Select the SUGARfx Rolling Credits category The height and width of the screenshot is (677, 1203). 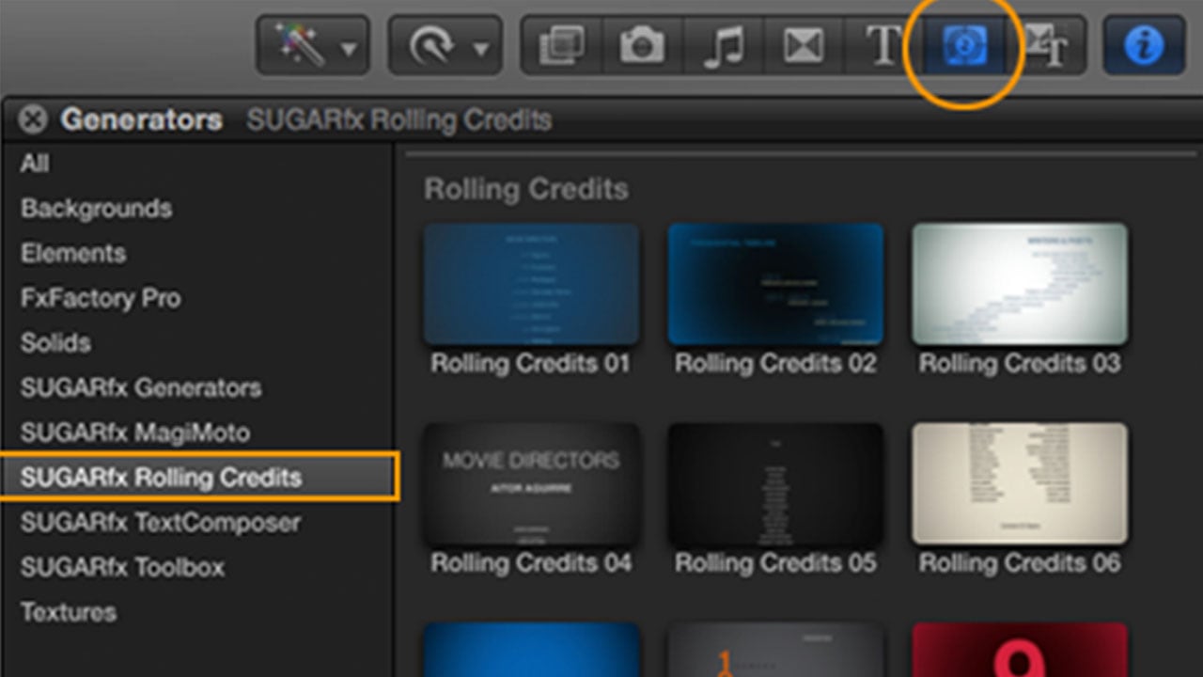pyautogui.click(x=199, y=477)
